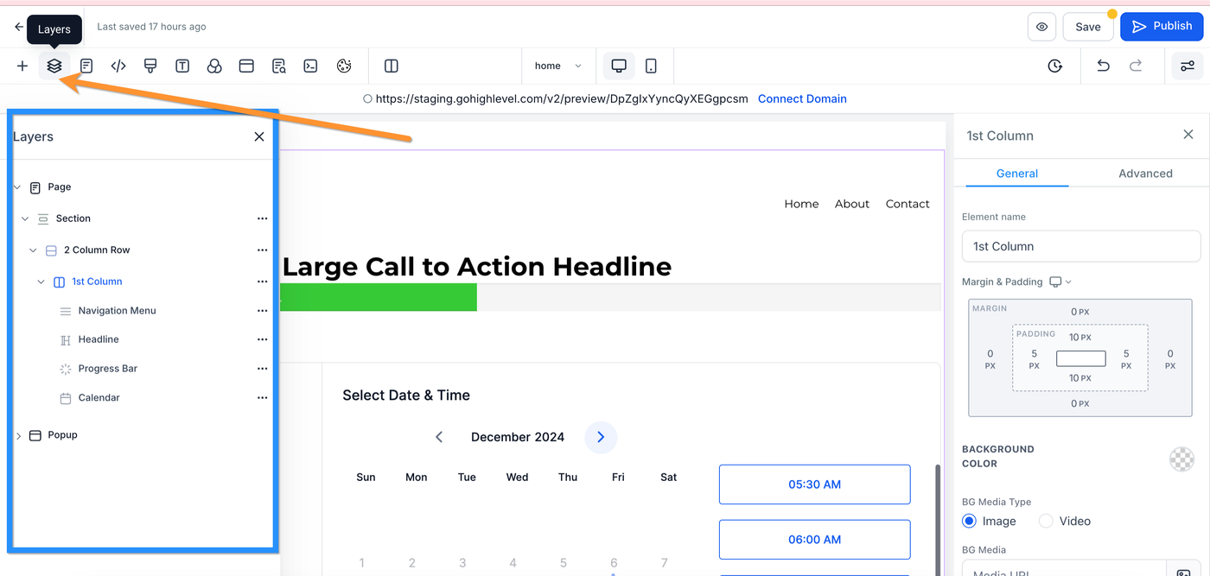Select the Image radio button

click(969, 521)
